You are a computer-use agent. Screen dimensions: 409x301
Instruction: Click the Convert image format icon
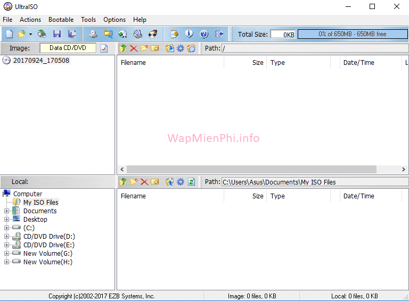click(108, 34)
